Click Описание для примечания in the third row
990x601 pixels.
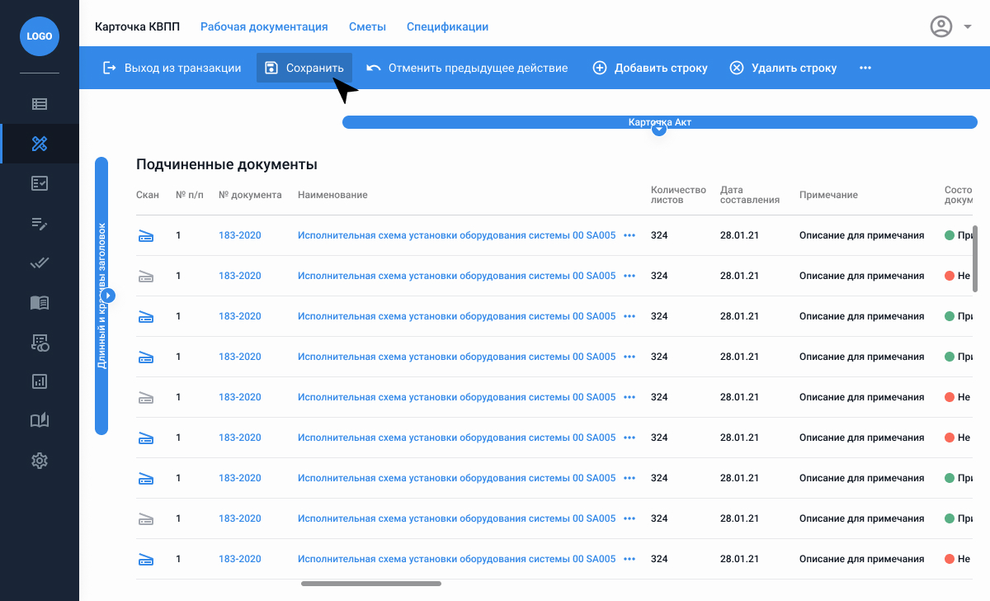(861, 316)
